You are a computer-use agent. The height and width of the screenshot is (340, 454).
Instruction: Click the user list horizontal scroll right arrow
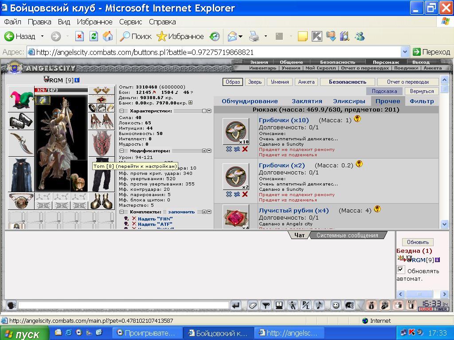point(444,294)
